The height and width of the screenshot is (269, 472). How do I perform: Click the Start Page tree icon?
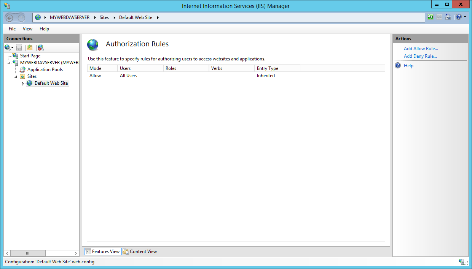pyautogui.click(x=15, y=56)
